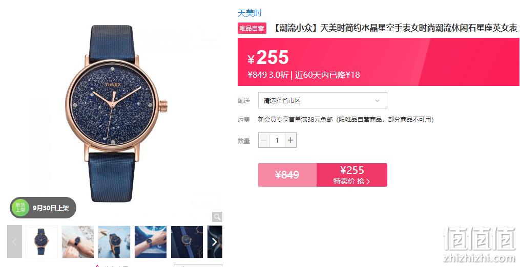Image resolution: width=520 pixels, height=267 pixels.
Task: Click the quantity input field showing 1
Action: (277, 140)
